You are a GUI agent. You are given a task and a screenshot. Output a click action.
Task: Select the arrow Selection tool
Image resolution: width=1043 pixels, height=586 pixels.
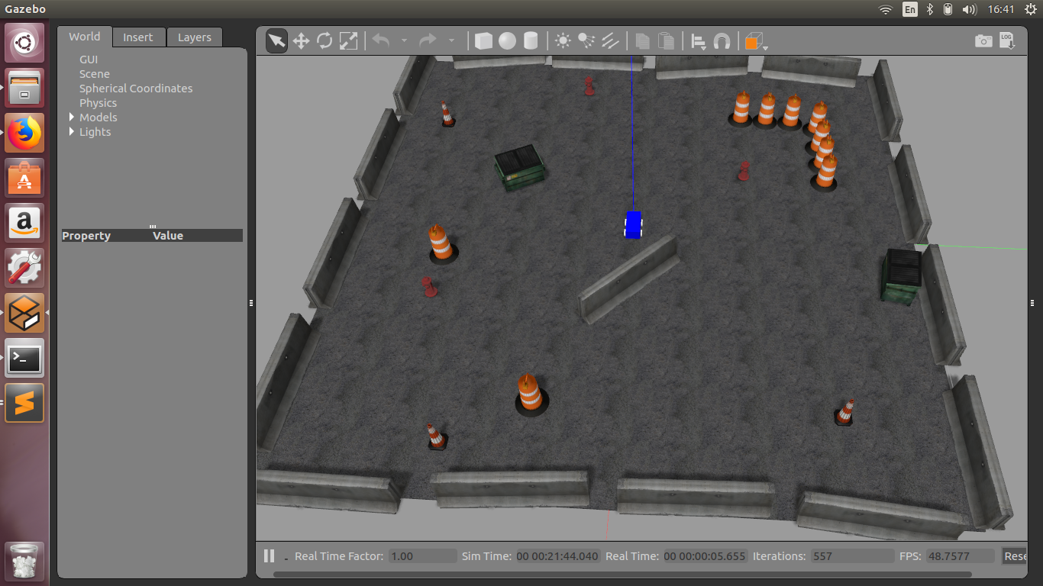[276, 40]
